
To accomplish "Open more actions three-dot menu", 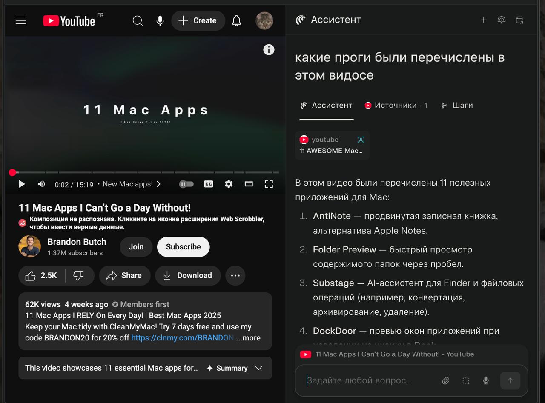I will tap(235, 275).
